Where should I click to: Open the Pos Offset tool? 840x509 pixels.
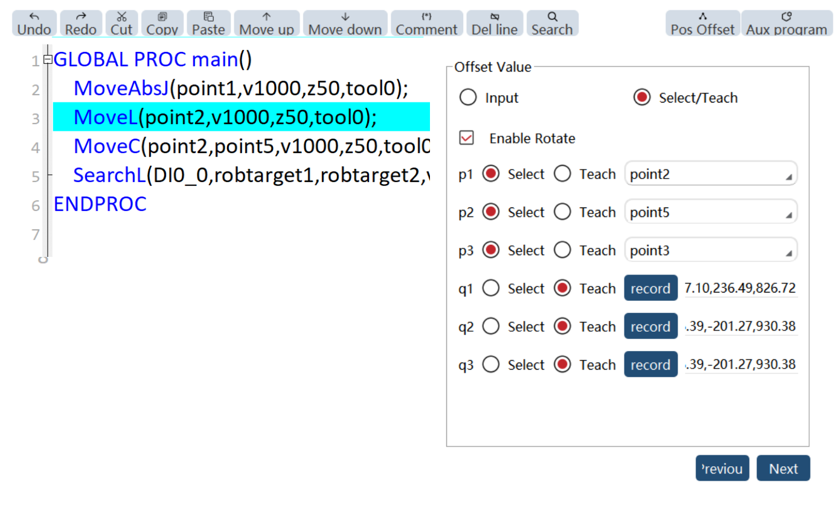pos(703,24)
